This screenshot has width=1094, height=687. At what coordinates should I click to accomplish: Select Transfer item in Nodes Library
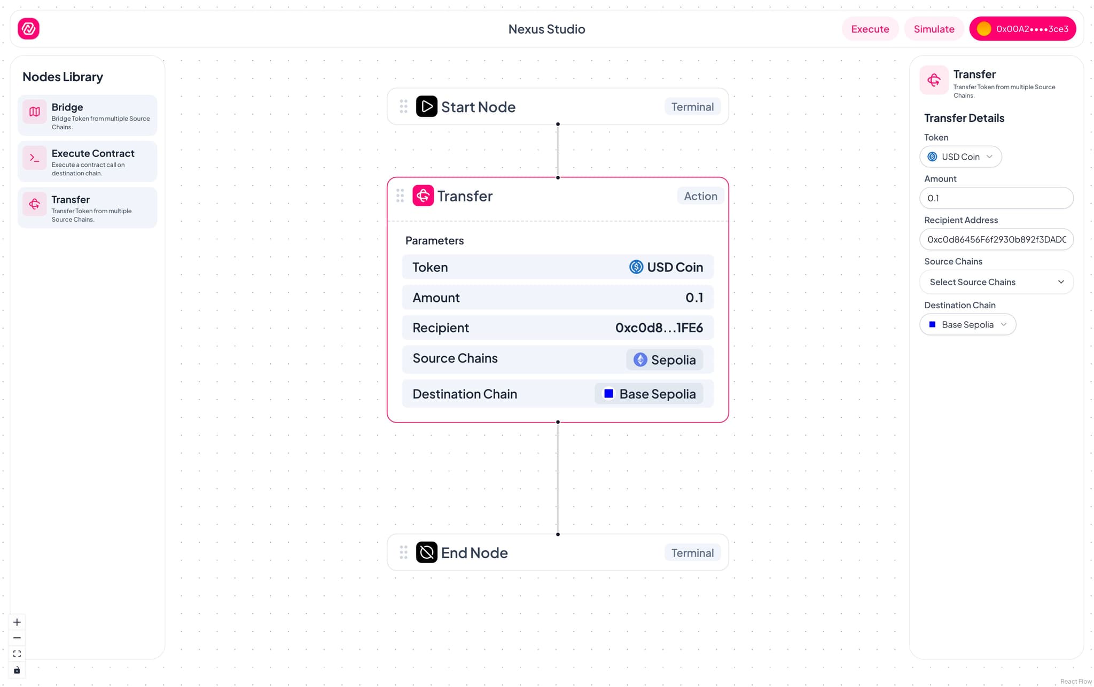click(88, 208)
